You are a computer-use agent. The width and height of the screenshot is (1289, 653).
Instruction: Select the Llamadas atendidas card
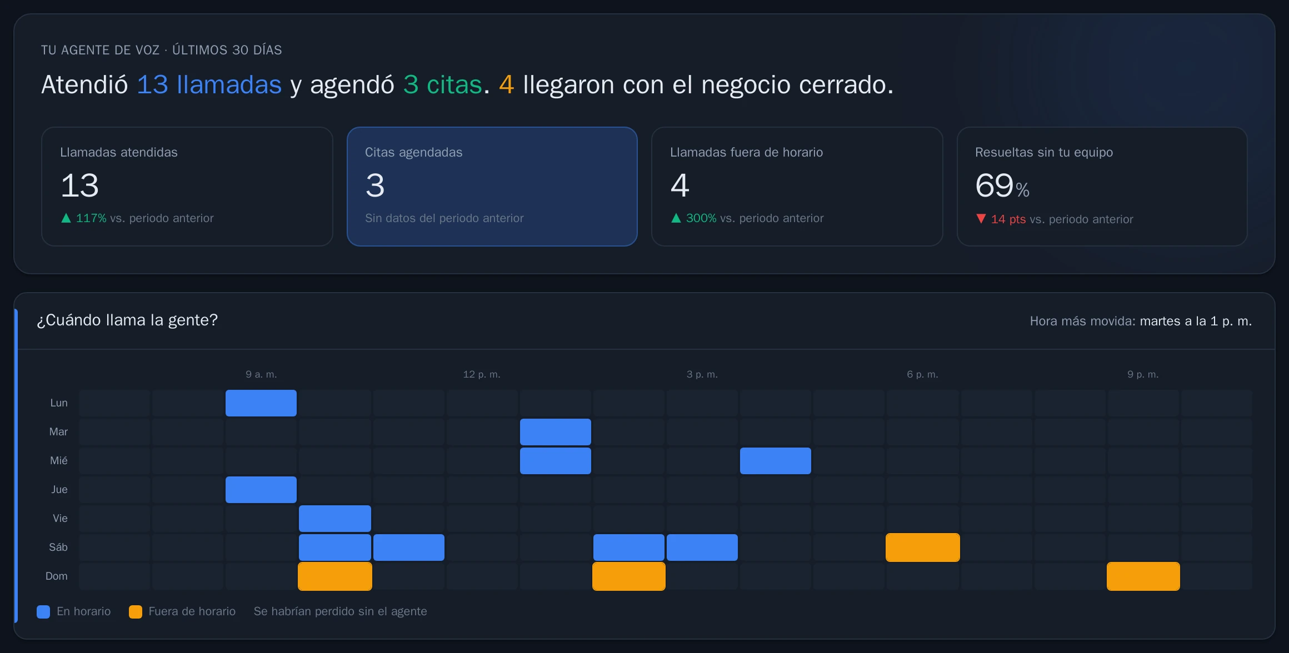[187, 187]
